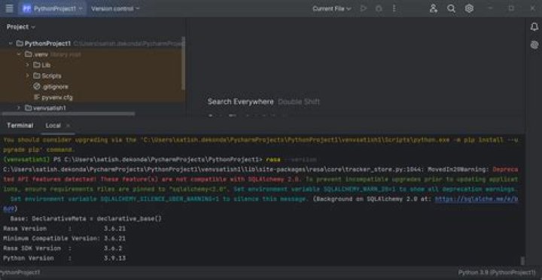Click 'Python Version' output line

point(65,258)
